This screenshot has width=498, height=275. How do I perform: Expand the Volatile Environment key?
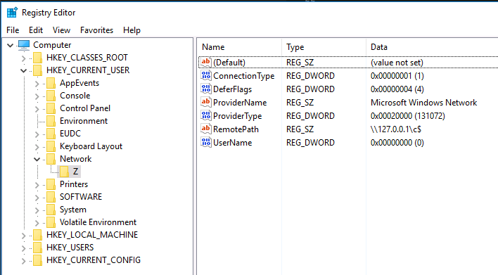tap(37, 223)
